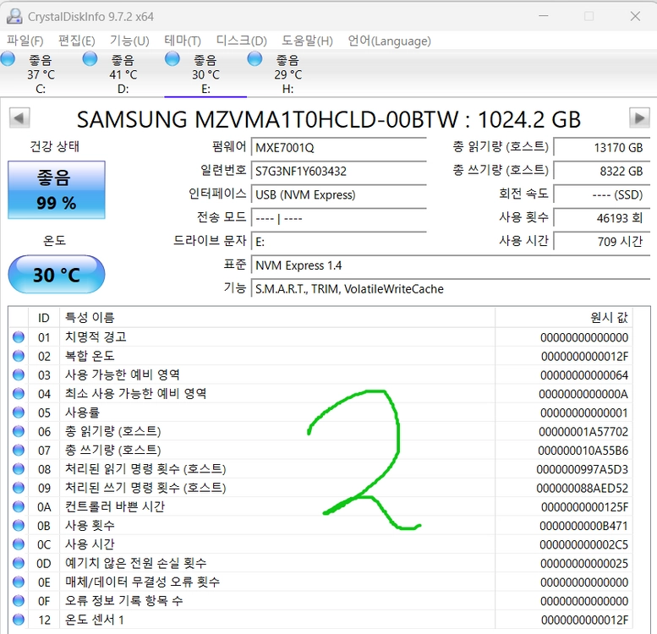Select attribute name 사용률
Screen dimensions: 657x634
82,413
